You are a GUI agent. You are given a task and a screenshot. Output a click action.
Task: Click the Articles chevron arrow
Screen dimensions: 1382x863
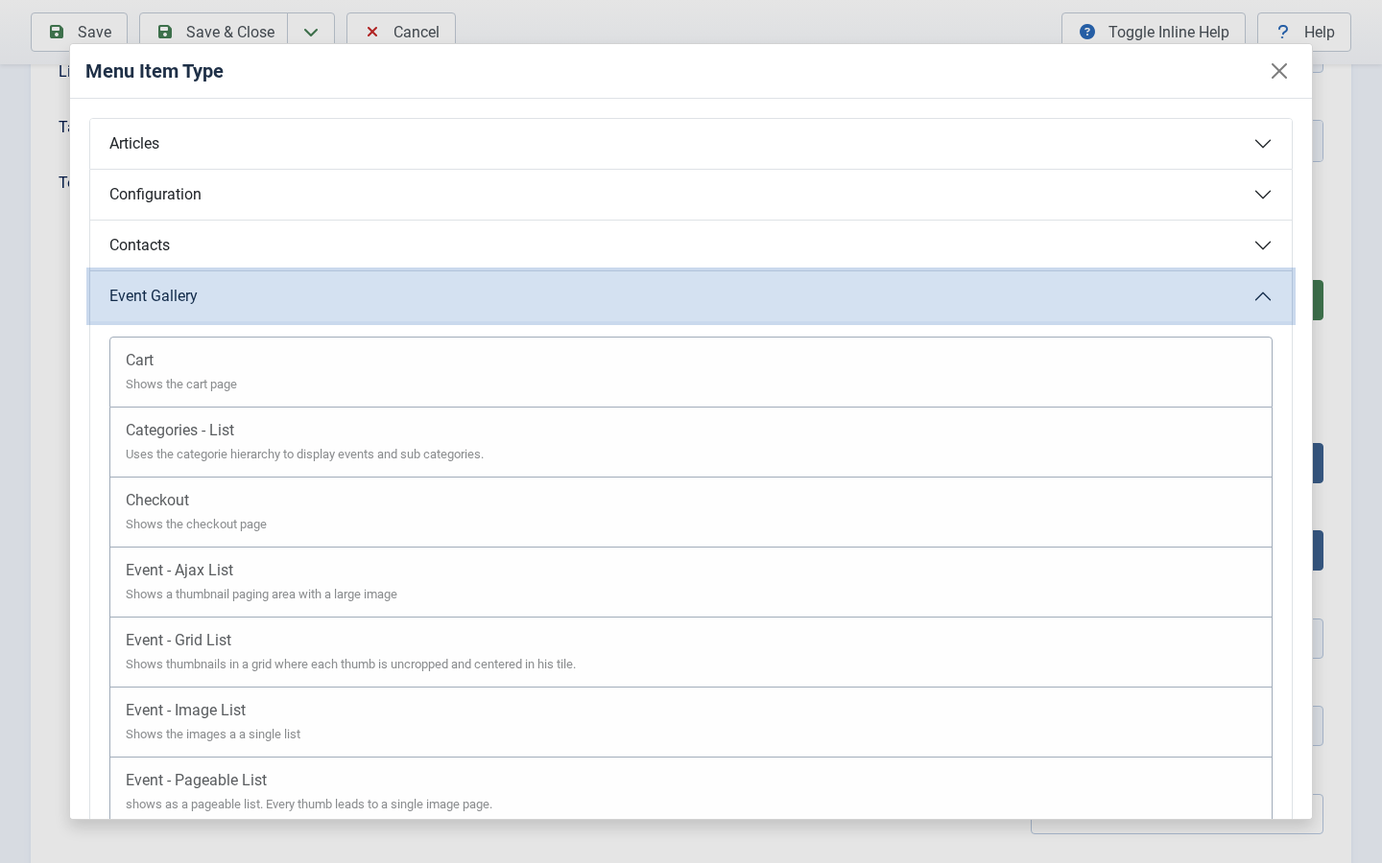pyautogui.click(x=1263, y=144)
